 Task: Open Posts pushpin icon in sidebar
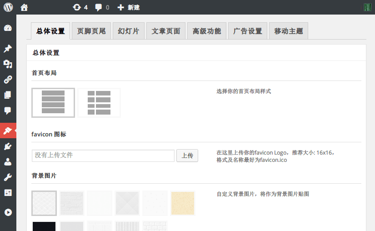8,49
